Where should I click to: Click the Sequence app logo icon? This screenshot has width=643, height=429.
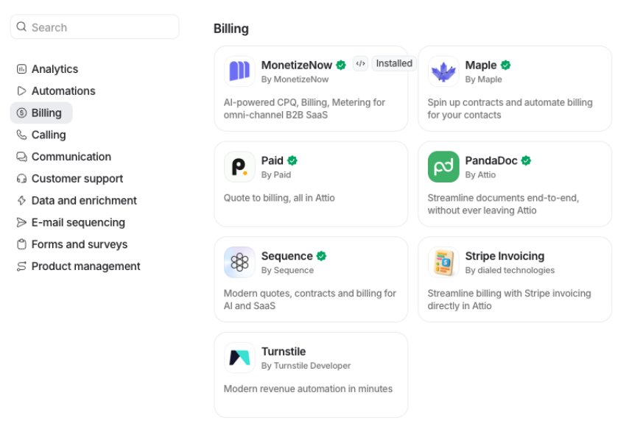pos(239,262)
